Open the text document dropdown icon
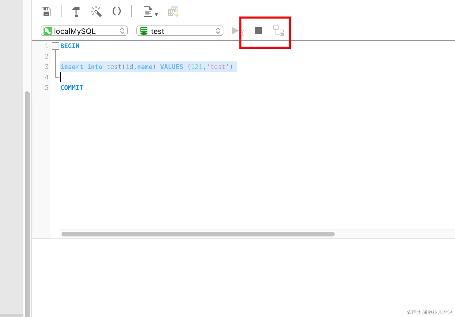455x317 pixels. pos(151,12)
